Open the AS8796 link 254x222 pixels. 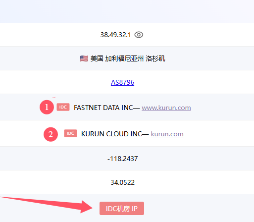click(122, 82)
